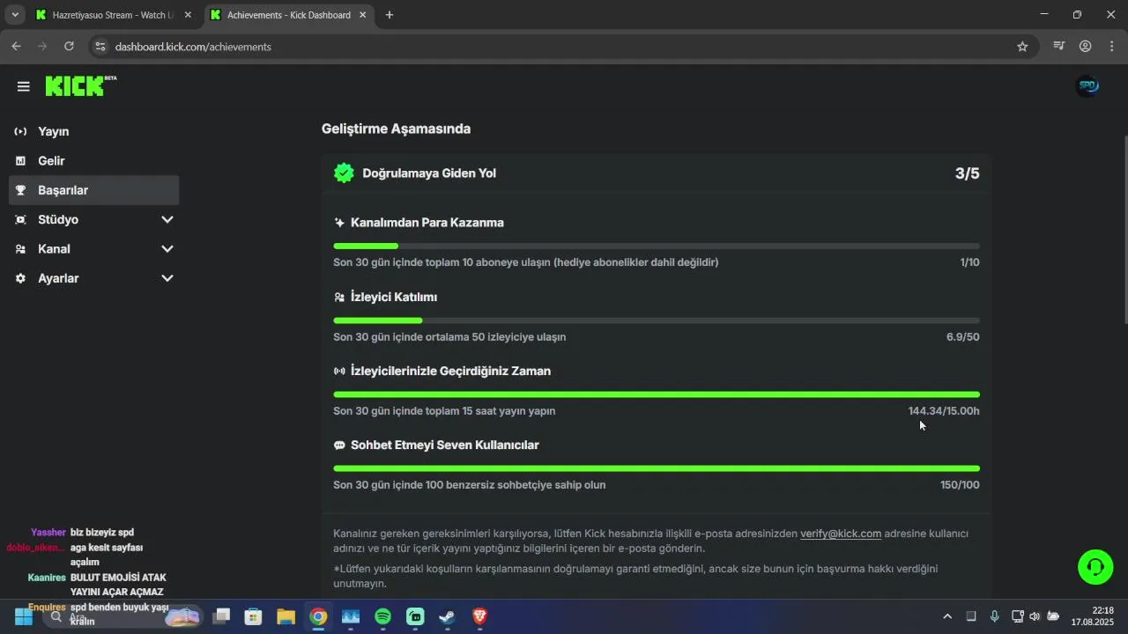Open the hamburger menu next to Kick logo

click(23, 86)
